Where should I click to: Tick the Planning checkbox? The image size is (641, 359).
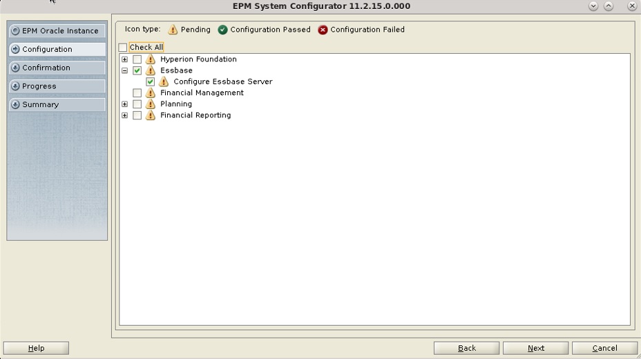pyautogui.click(x=137, y=104)
